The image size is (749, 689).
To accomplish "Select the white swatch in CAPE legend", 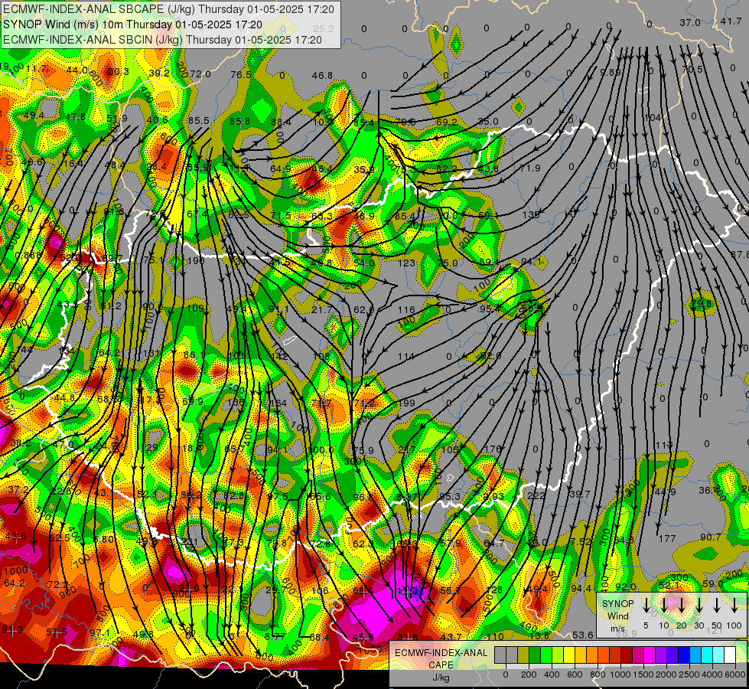I will (730, 655).
